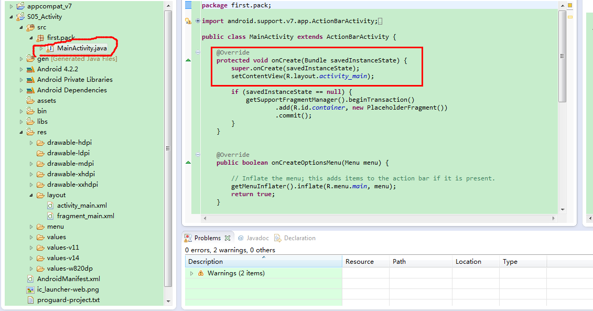The width and height of the screenshot is (593, 311).
Task: Click the Problems view icon
Action: click(188, 238)
